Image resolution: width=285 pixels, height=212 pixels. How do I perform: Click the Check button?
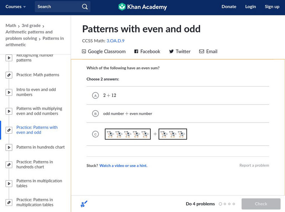coord(261,204)
